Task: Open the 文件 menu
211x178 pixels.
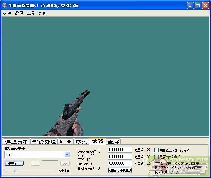Action: click(7, 13)
